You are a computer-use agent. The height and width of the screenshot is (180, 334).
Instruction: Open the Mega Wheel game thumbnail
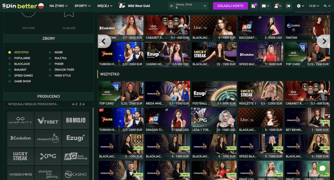tap(167, 93)
